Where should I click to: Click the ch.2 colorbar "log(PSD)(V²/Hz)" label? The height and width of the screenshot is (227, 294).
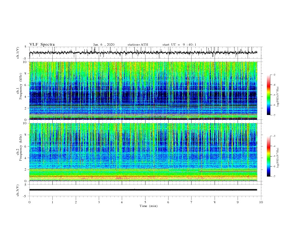[278, 158]
